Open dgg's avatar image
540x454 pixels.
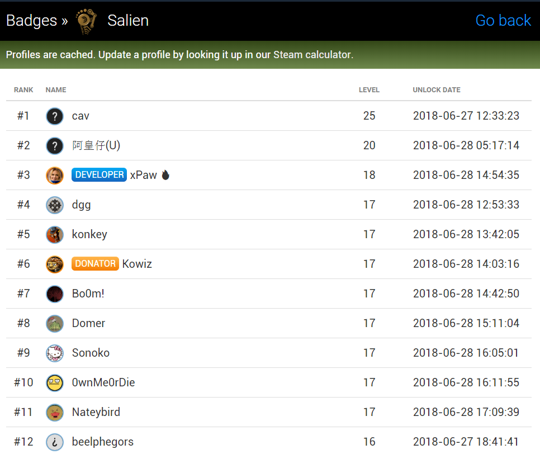[x=55, y=205]
